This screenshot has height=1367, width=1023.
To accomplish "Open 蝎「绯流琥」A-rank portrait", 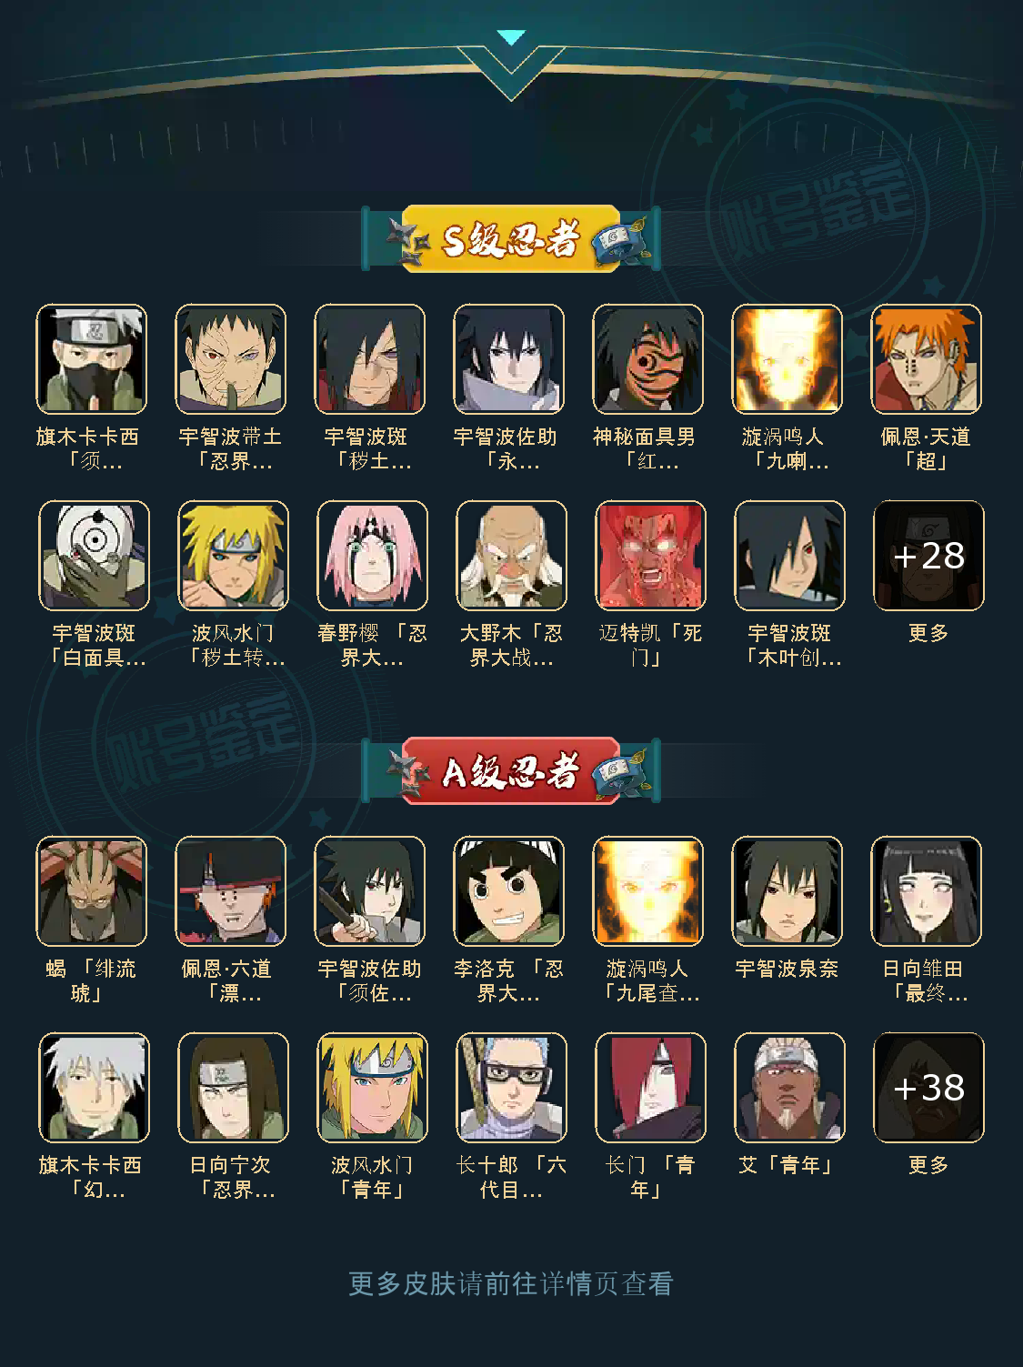I will [x=91, y=891].
